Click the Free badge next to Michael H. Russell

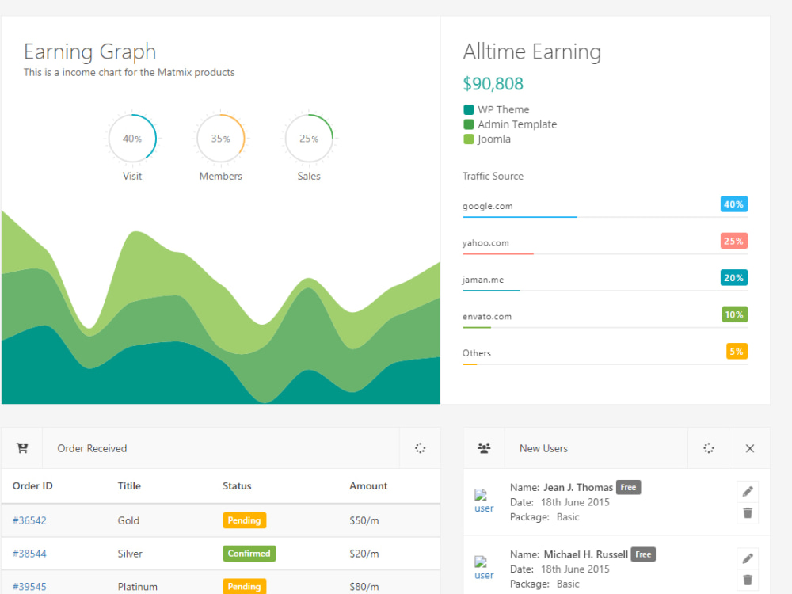643,554
